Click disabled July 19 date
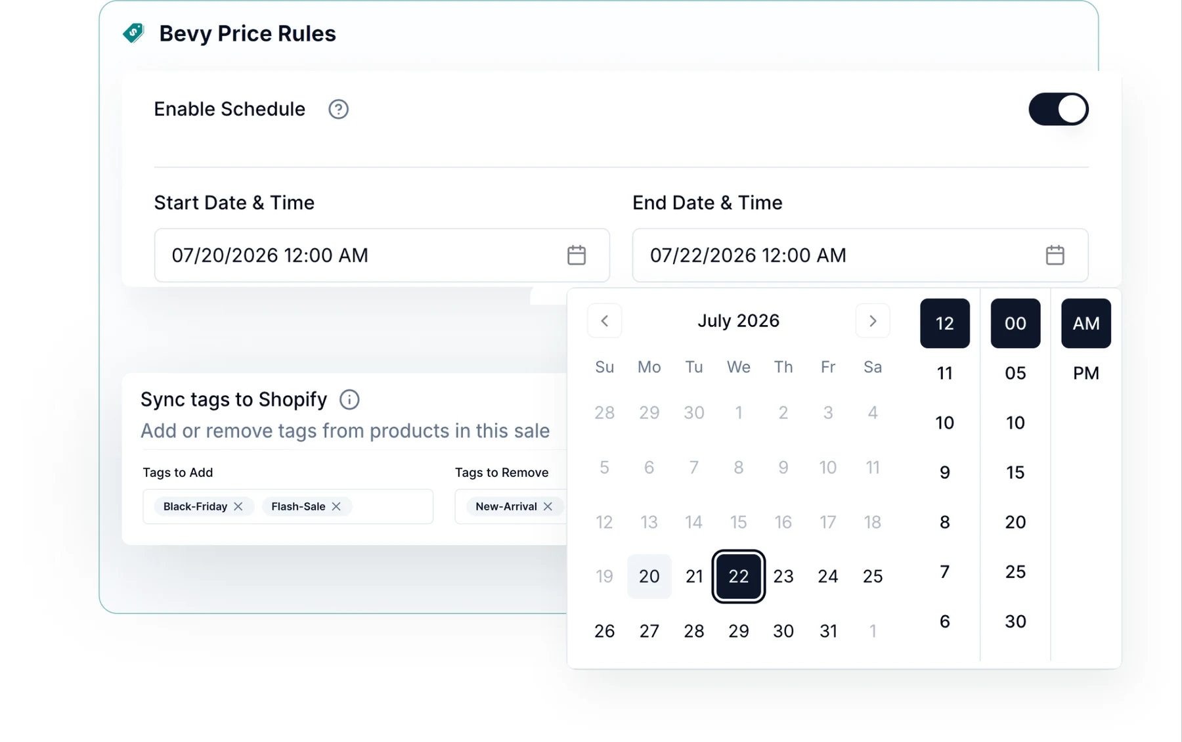The height and width of the screenshot is (742, 1182). tap(605, 577)
